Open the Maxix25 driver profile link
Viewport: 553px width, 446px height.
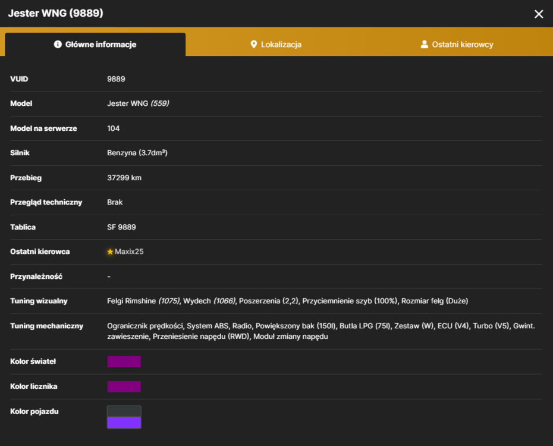click(129, 252)
